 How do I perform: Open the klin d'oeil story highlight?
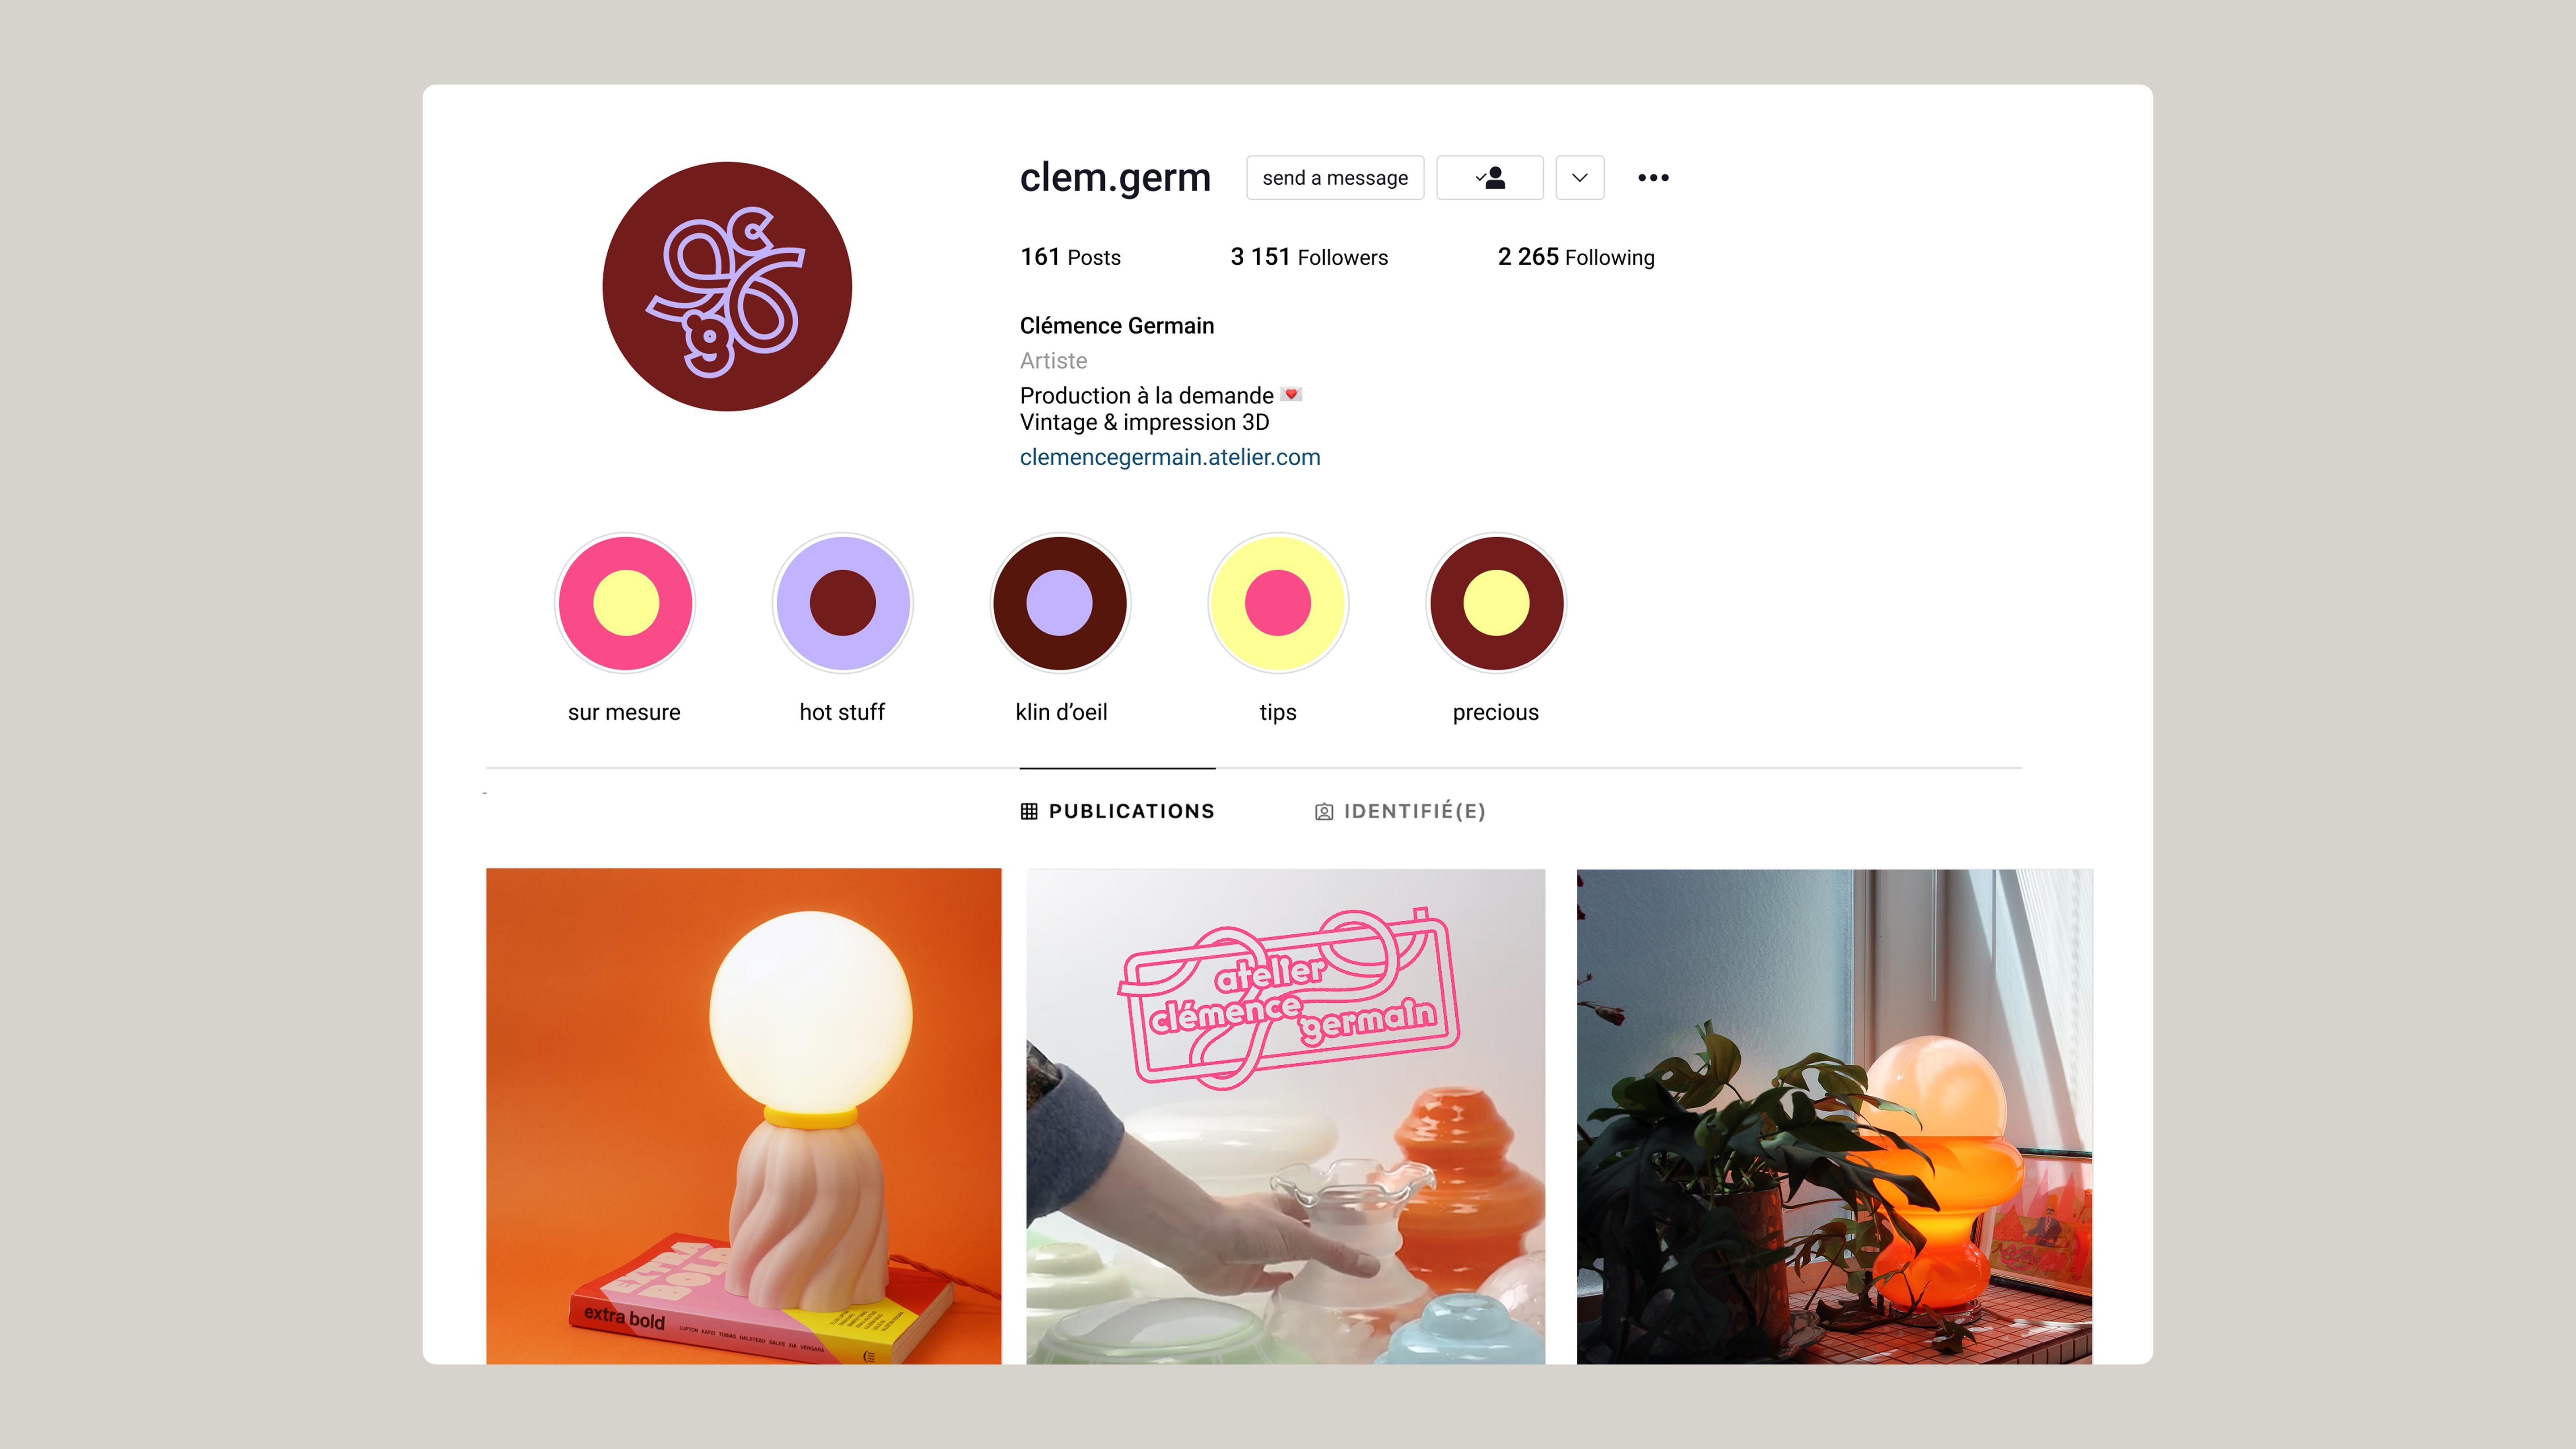[1060, 603]
